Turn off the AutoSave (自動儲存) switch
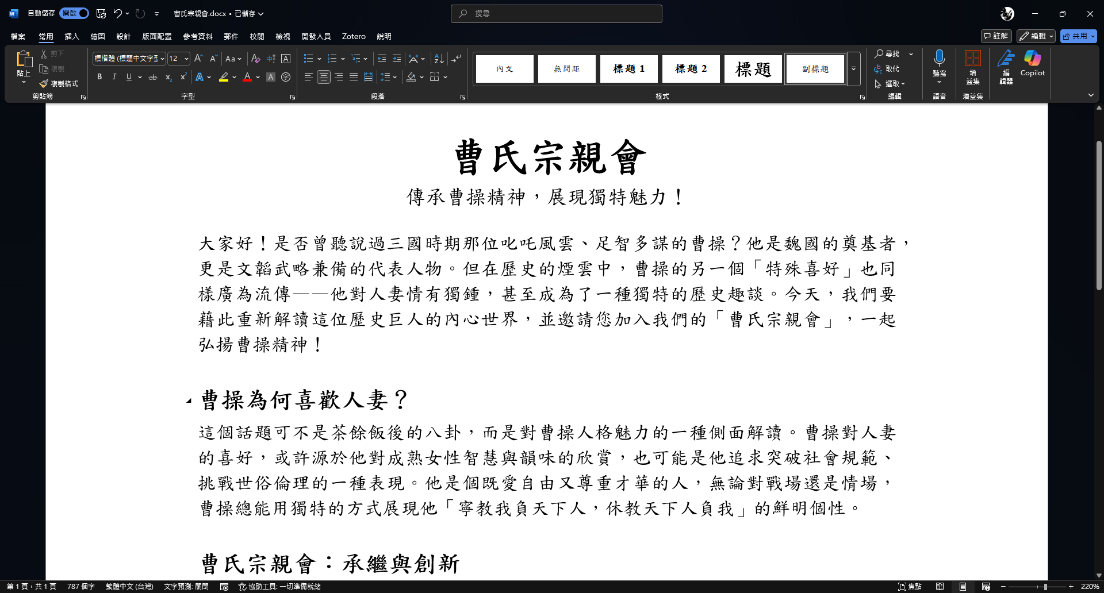Image resolution: width=1104 pixels, height=593 pixels. [74, 13]
